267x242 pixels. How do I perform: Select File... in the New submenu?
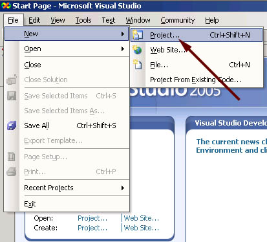pos(197,65)
